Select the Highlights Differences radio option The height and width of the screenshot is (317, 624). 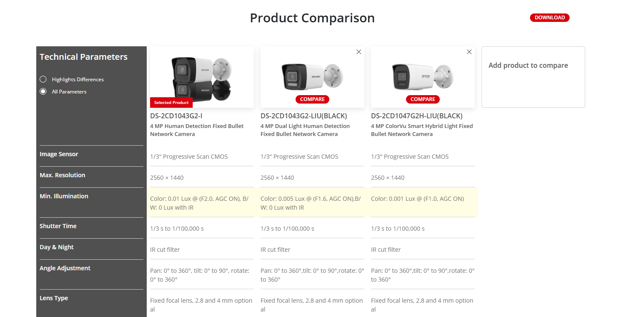coord(43,79)
